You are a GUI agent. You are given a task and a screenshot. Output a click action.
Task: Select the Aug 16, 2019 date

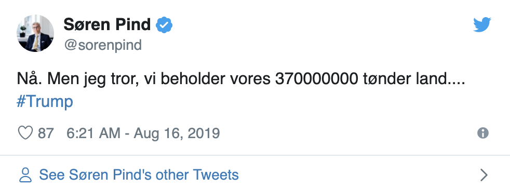[177, 133]
